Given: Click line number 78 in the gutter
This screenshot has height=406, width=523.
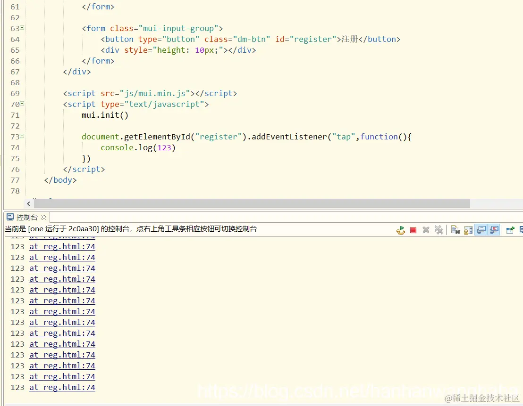Looking at the screenshot, I should coord(15,191).
